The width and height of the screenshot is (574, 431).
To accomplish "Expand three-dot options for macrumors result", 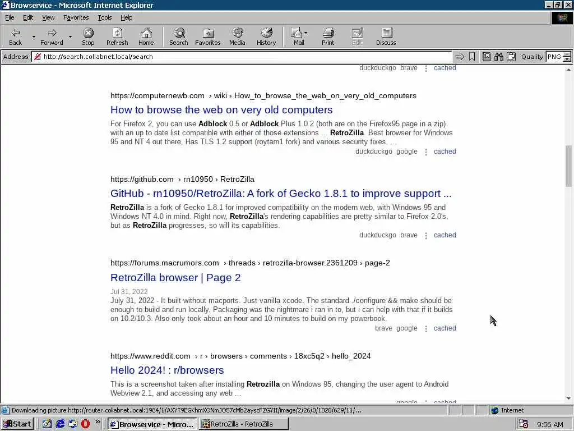I will [426, 328].
